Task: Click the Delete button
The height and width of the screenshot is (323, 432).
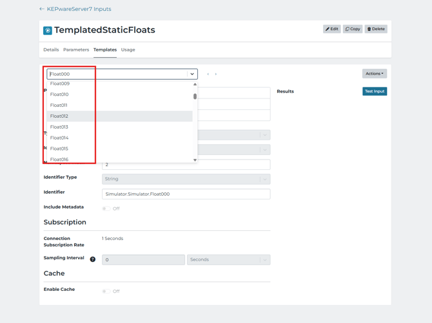Action: click(x=376, y=29)
